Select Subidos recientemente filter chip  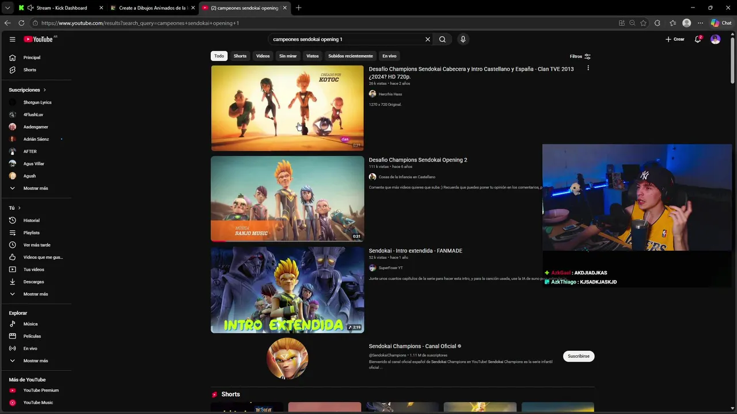click(x=351, y=56)
